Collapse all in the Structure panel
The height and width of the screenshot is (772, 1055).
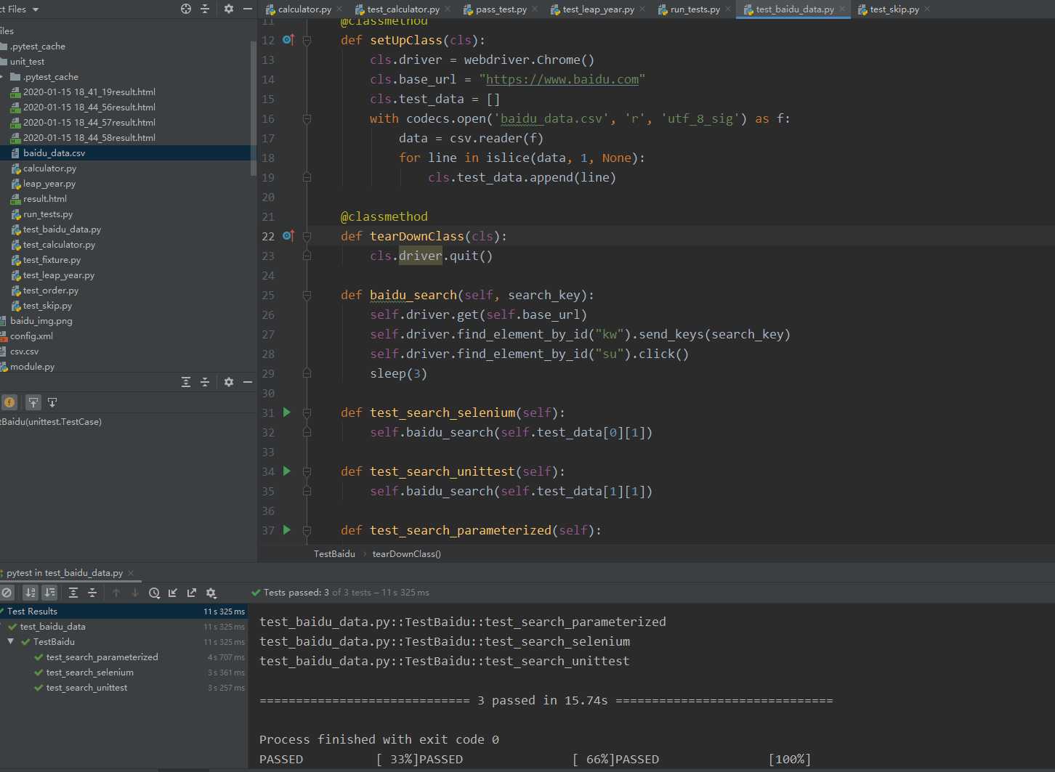tap(205, 382)
